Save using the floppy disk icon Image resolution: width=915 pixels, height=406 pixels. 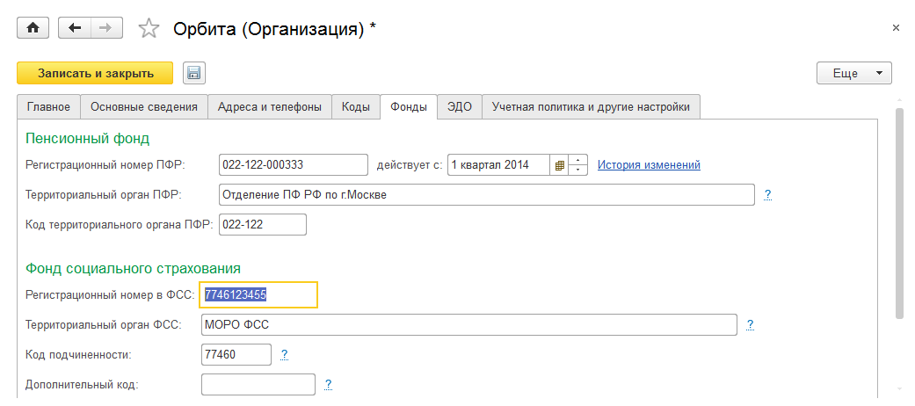[193, 73]
